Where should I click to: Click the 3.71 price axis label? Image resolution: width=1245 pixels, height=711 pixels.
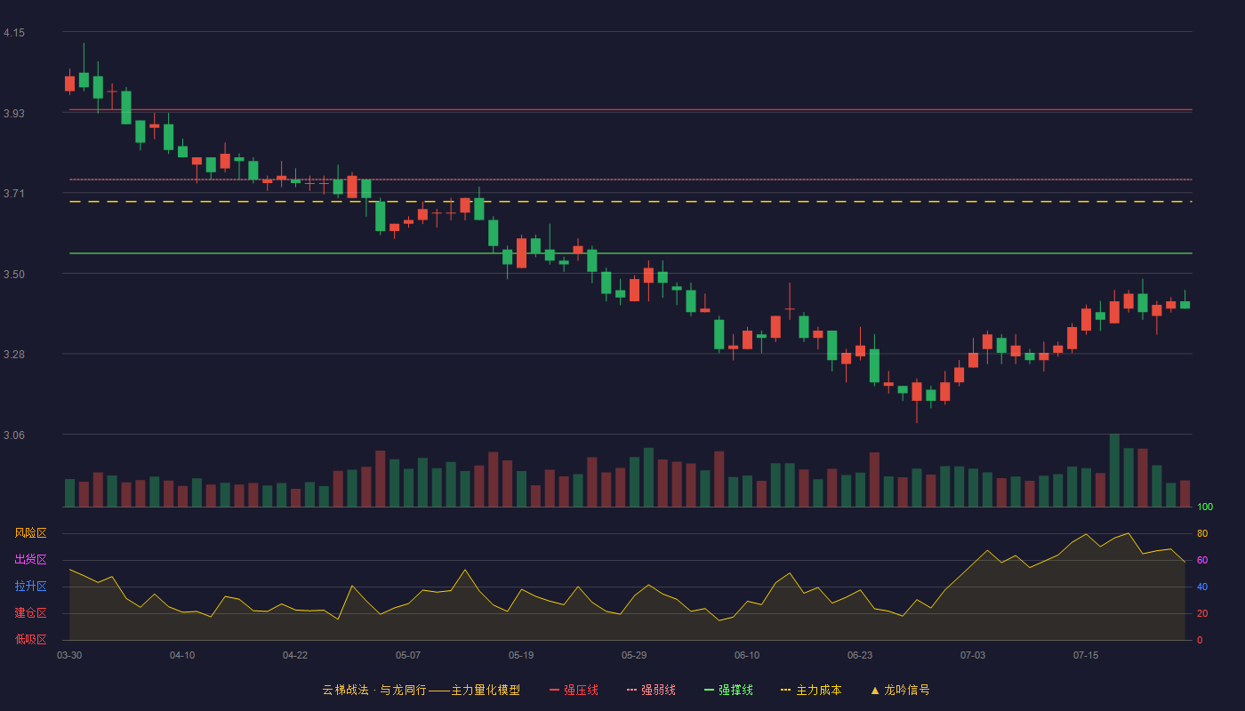click(x=14, y=194)
